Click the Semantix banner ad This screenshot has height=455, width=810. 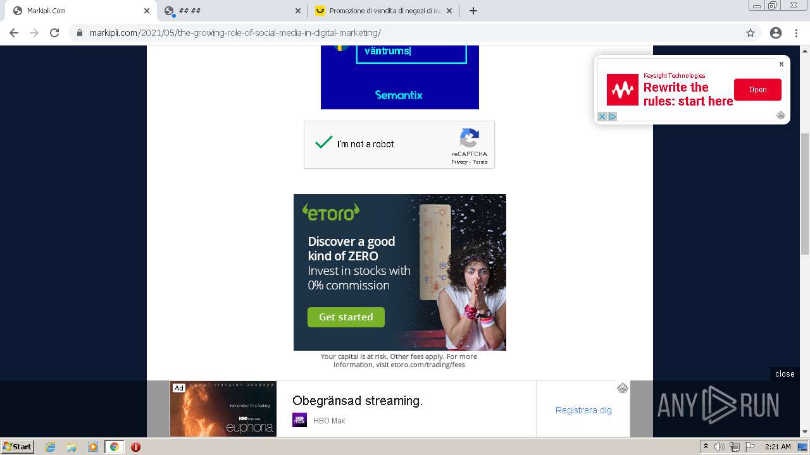(400, 78)
